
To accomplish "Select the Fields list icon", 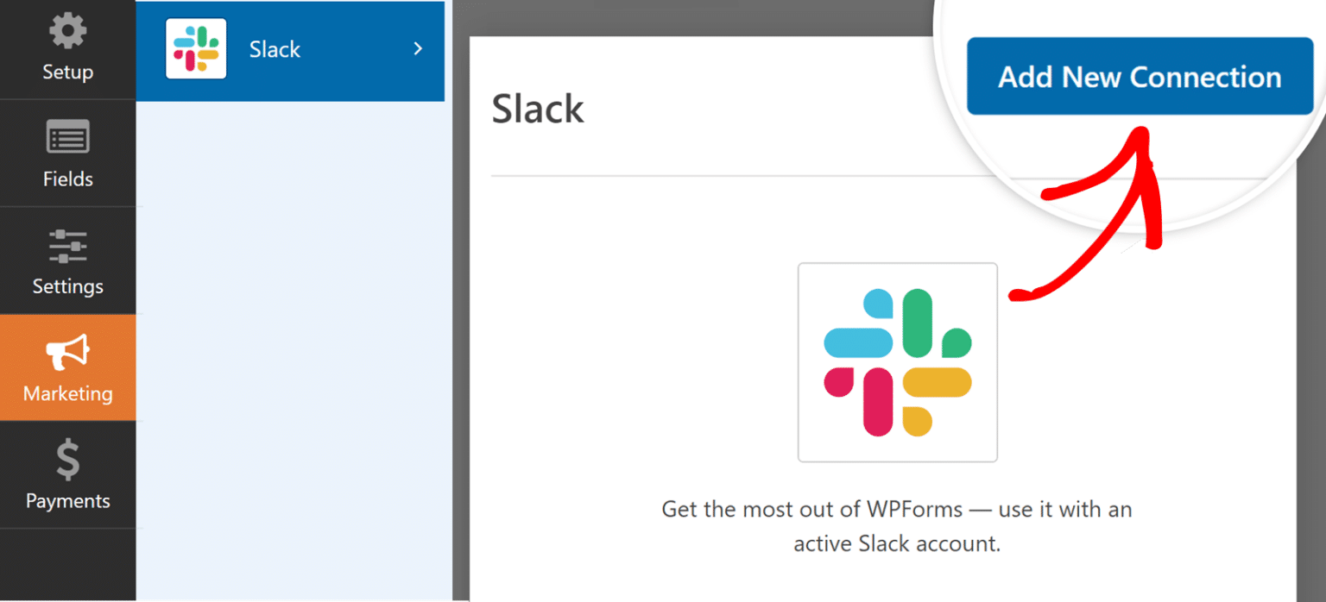I will coord(67,136).
